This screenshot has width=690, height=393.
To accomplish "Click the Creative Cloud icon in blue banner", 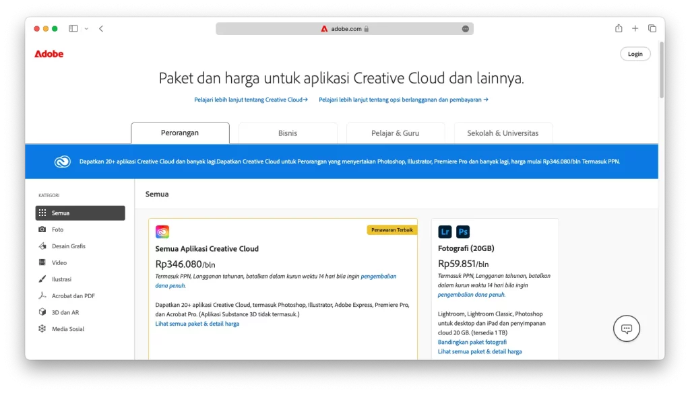I will coord(63,162).
